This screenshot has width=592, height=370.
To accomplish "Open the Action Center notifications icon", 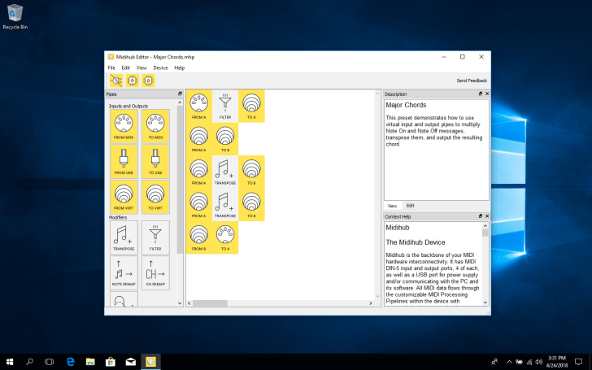I will pos(578,362).
